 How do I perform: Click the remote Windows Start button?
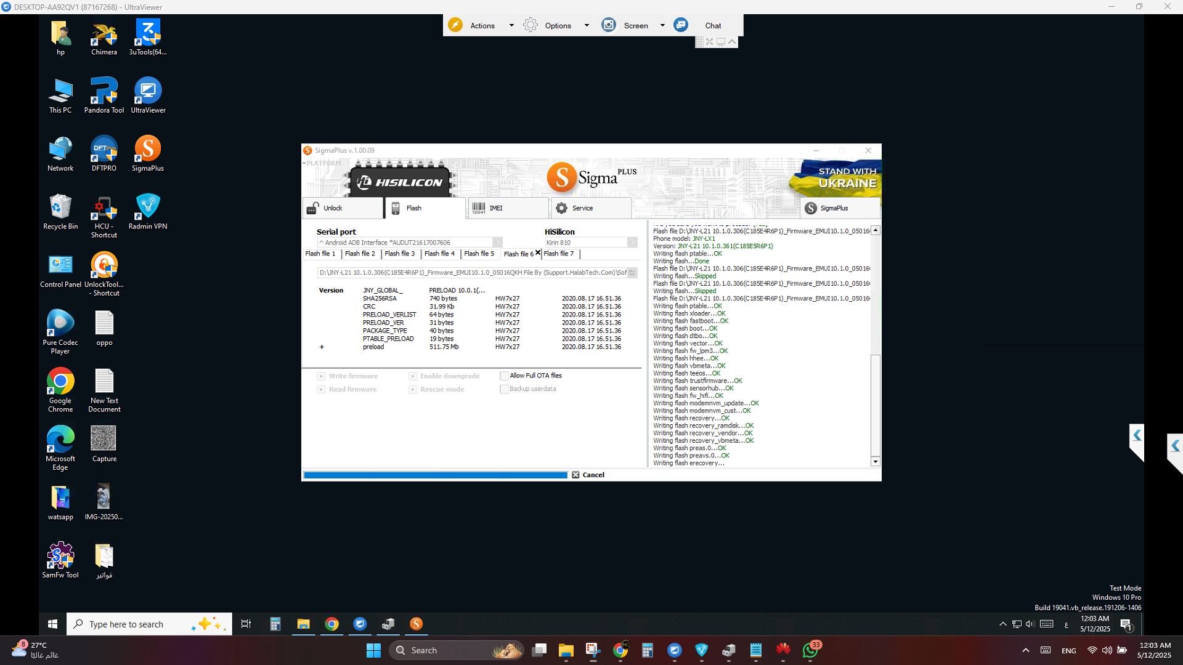click(x=52, y=624)
